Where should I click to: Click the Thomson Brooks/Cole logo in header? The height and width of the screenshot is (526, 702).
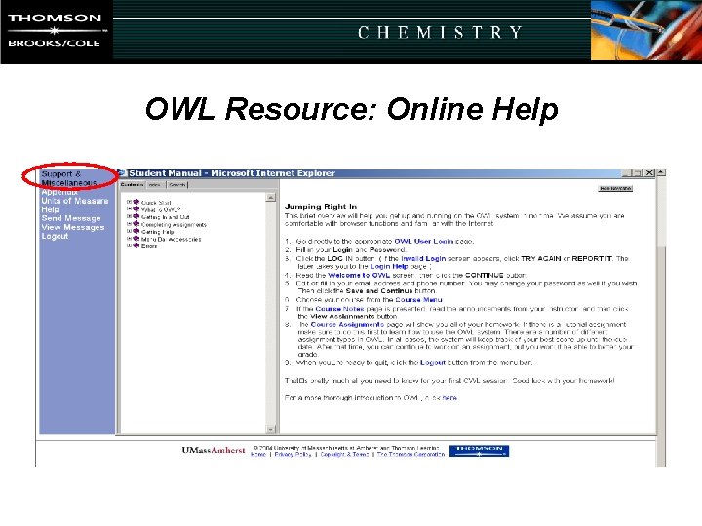(57, 31)
